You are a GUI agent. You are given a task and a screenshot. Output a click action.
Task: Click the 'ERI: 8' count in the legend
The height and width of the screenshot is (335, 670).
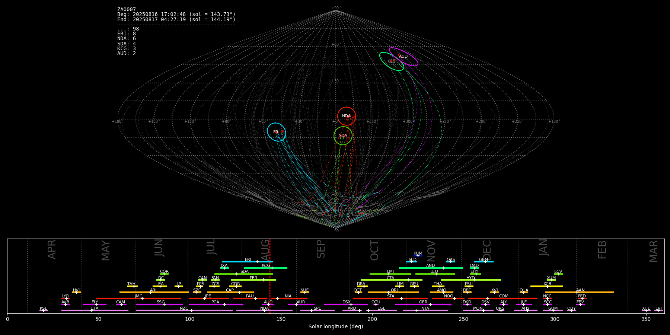point(127,34)
